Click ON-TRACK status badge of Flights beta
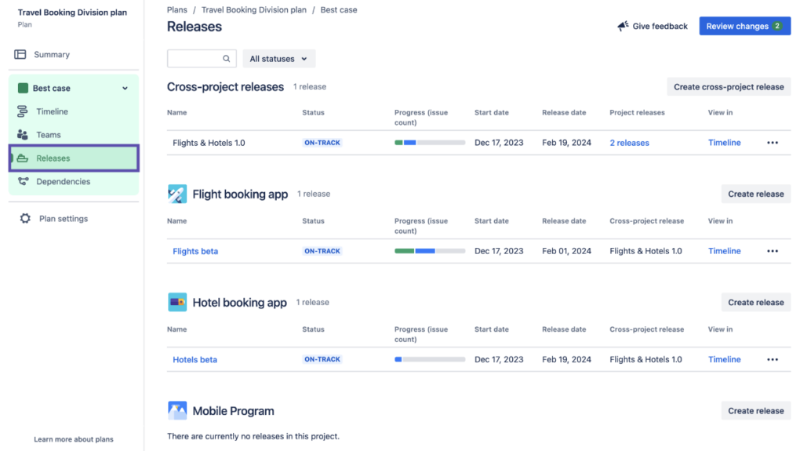This screenshot has width=800, height=451. 322,251
